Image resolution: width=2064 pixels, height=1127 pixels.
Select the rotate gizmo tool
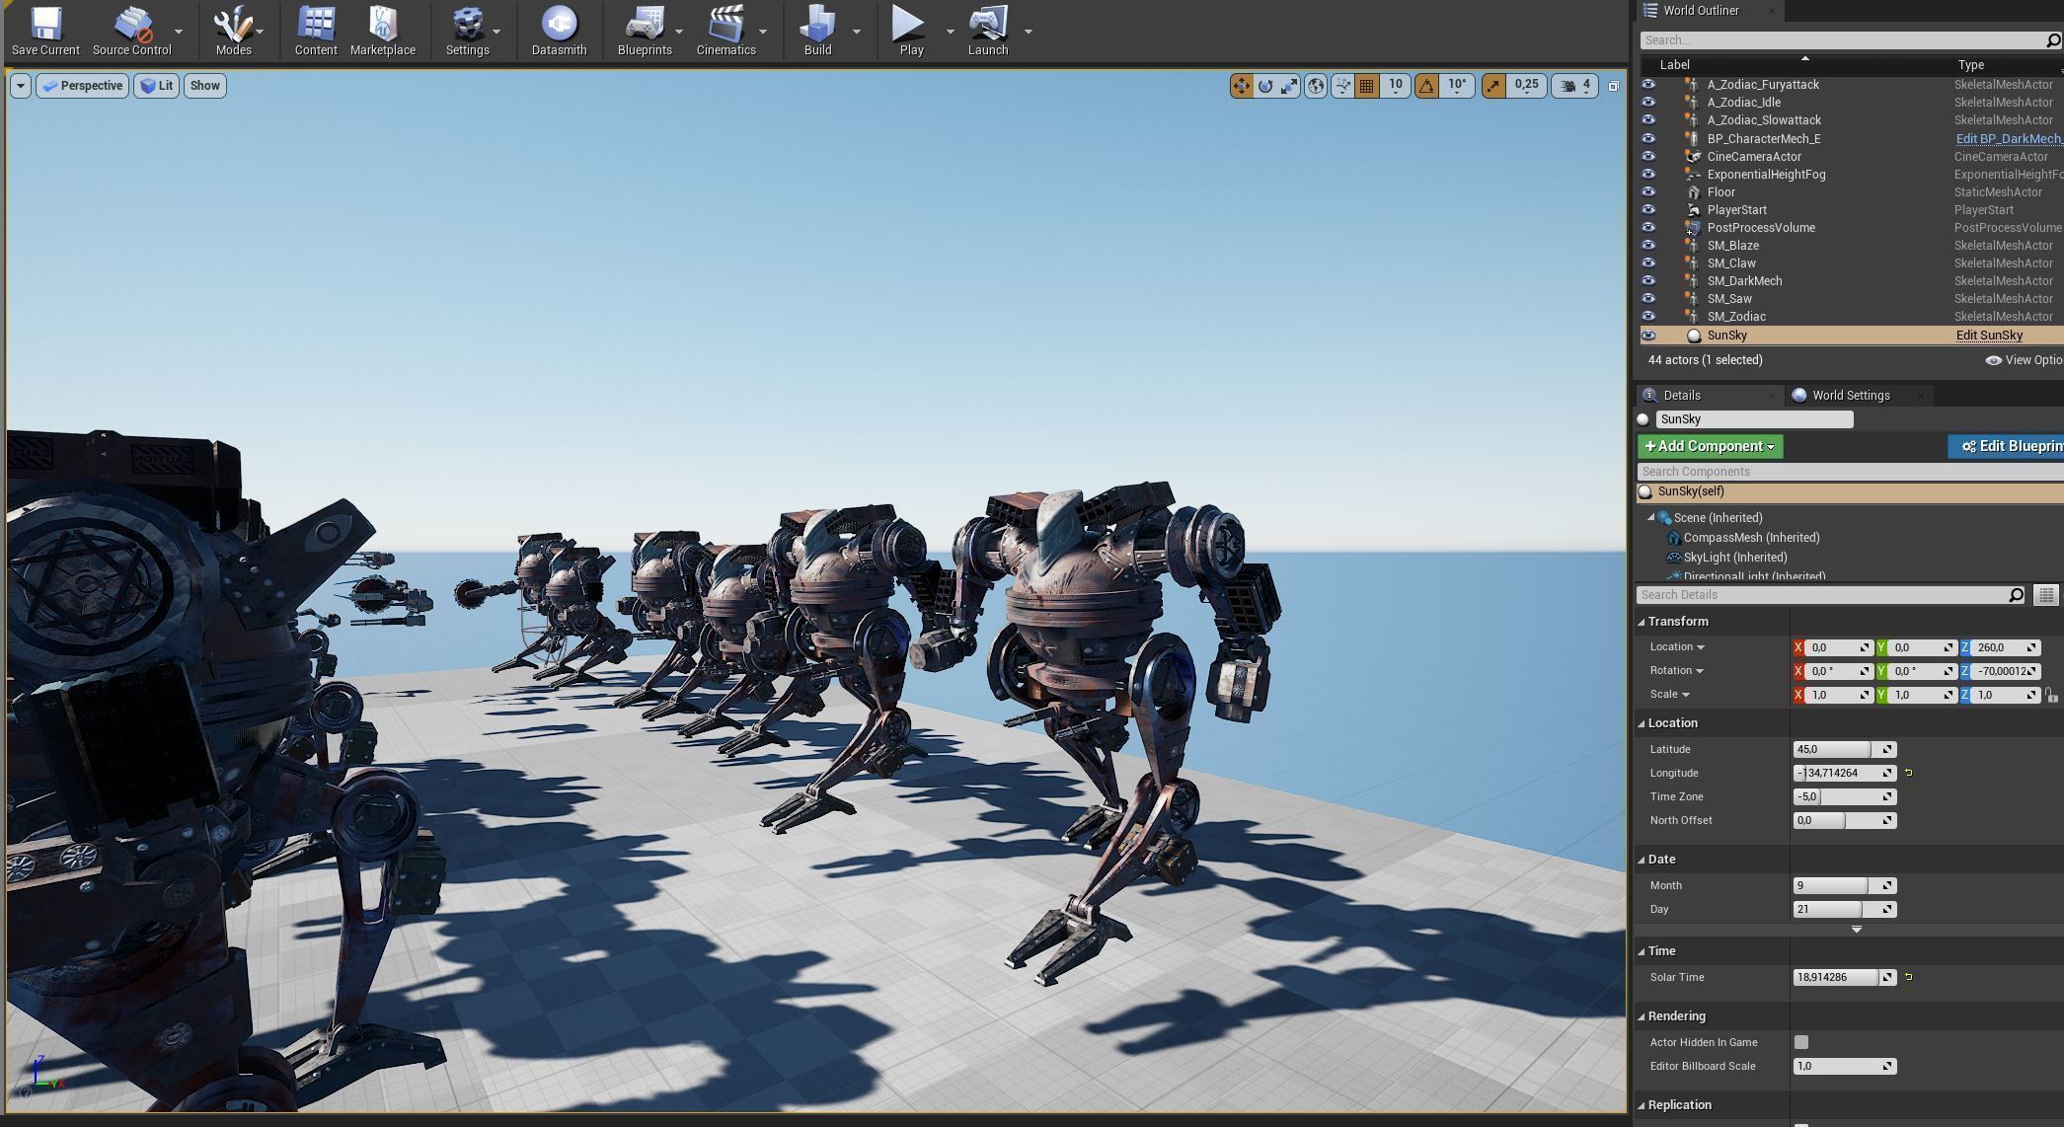click(1265, 86)
